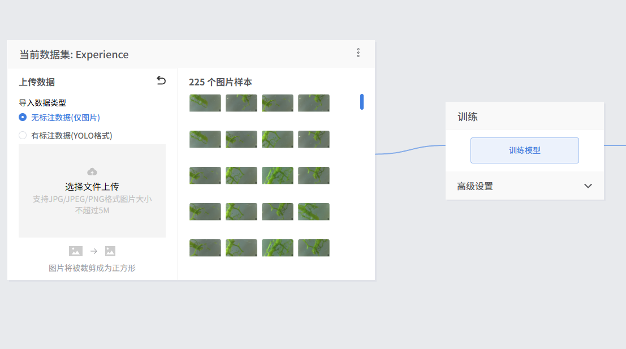Click the back arrow beside 上传数据

point(161,81)
